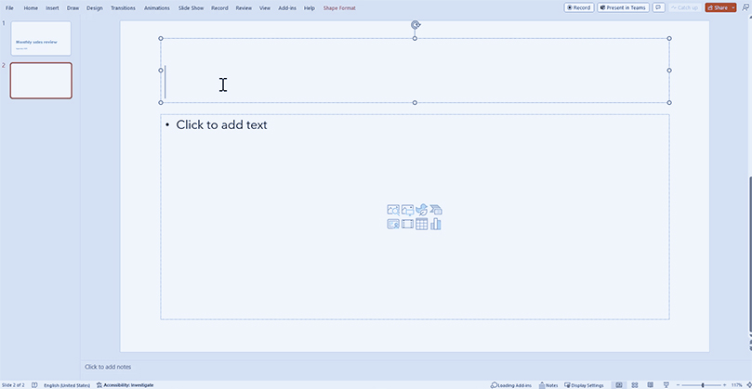Click English (United States) language indicator
This screenshot has height=389, width=752.
[67, 384]
